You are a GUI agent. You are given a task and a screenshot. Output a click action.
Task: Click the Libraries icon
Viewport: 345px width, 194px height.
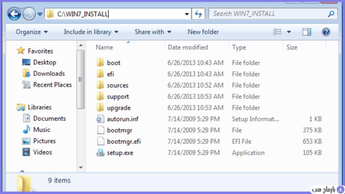click(x=21, y=107)
